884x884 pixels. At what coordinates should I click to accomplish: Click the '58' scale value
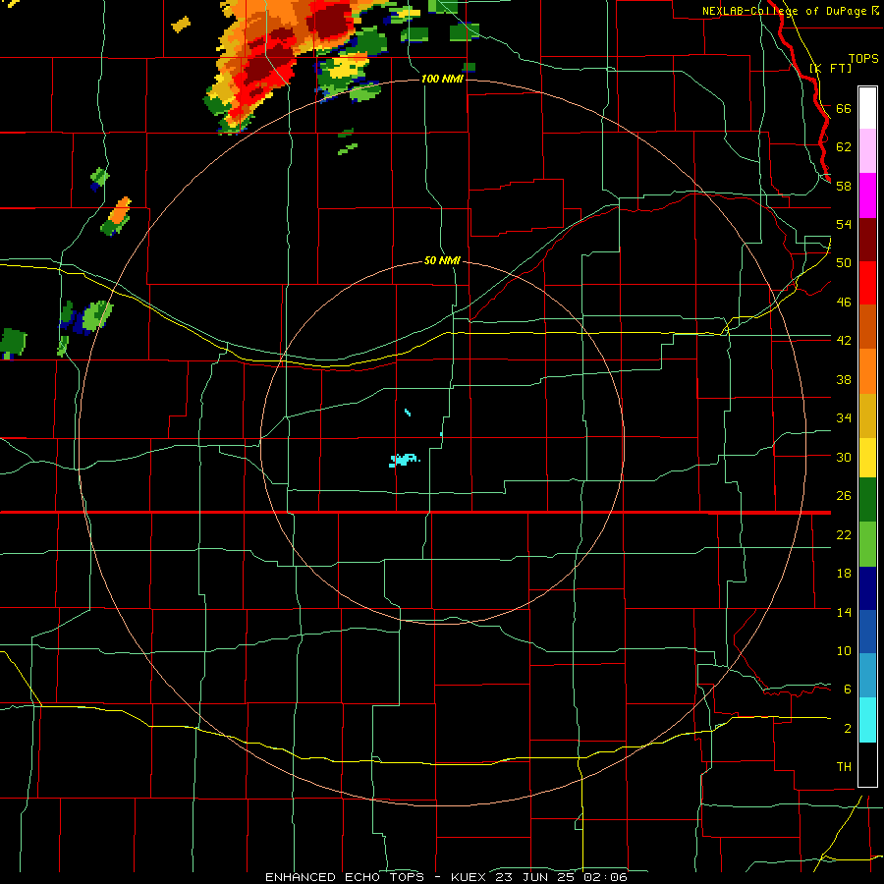click(x=844, y=186)
